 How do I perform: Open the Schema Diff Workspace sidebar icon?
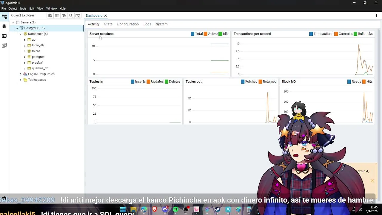[x=4, y=45]
